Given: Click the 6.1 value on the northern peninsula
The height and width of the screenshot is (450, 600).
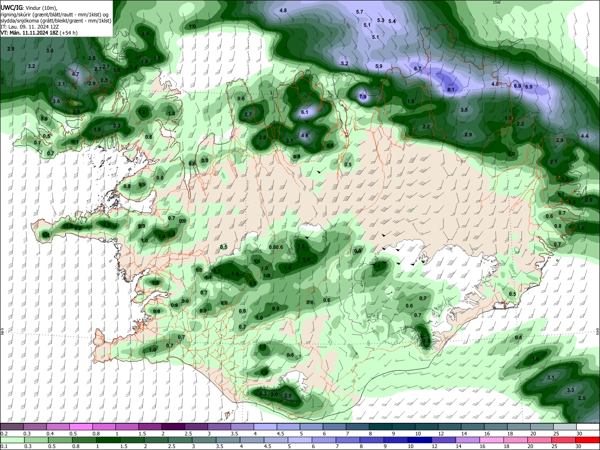Looking at the screenshot, I should click(305, 112).
